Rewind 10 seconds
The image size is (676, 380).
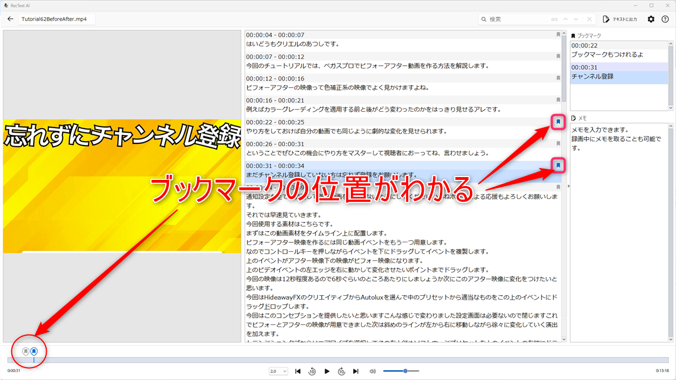click(x=312, y=372)
